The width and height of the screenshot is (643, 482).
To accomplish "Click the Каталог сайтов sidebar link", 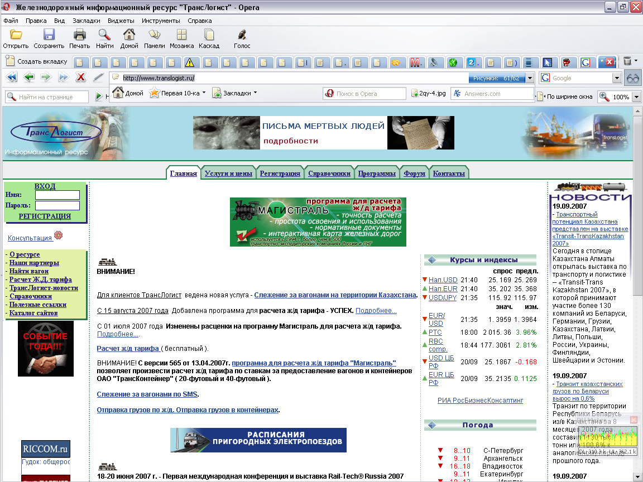I will point(33,313).
